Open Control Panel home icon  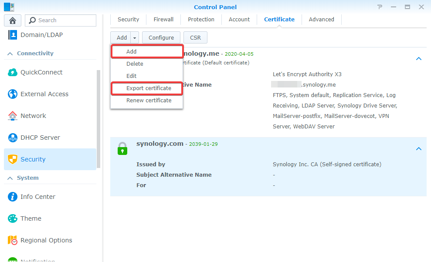[x=13, y=20]
